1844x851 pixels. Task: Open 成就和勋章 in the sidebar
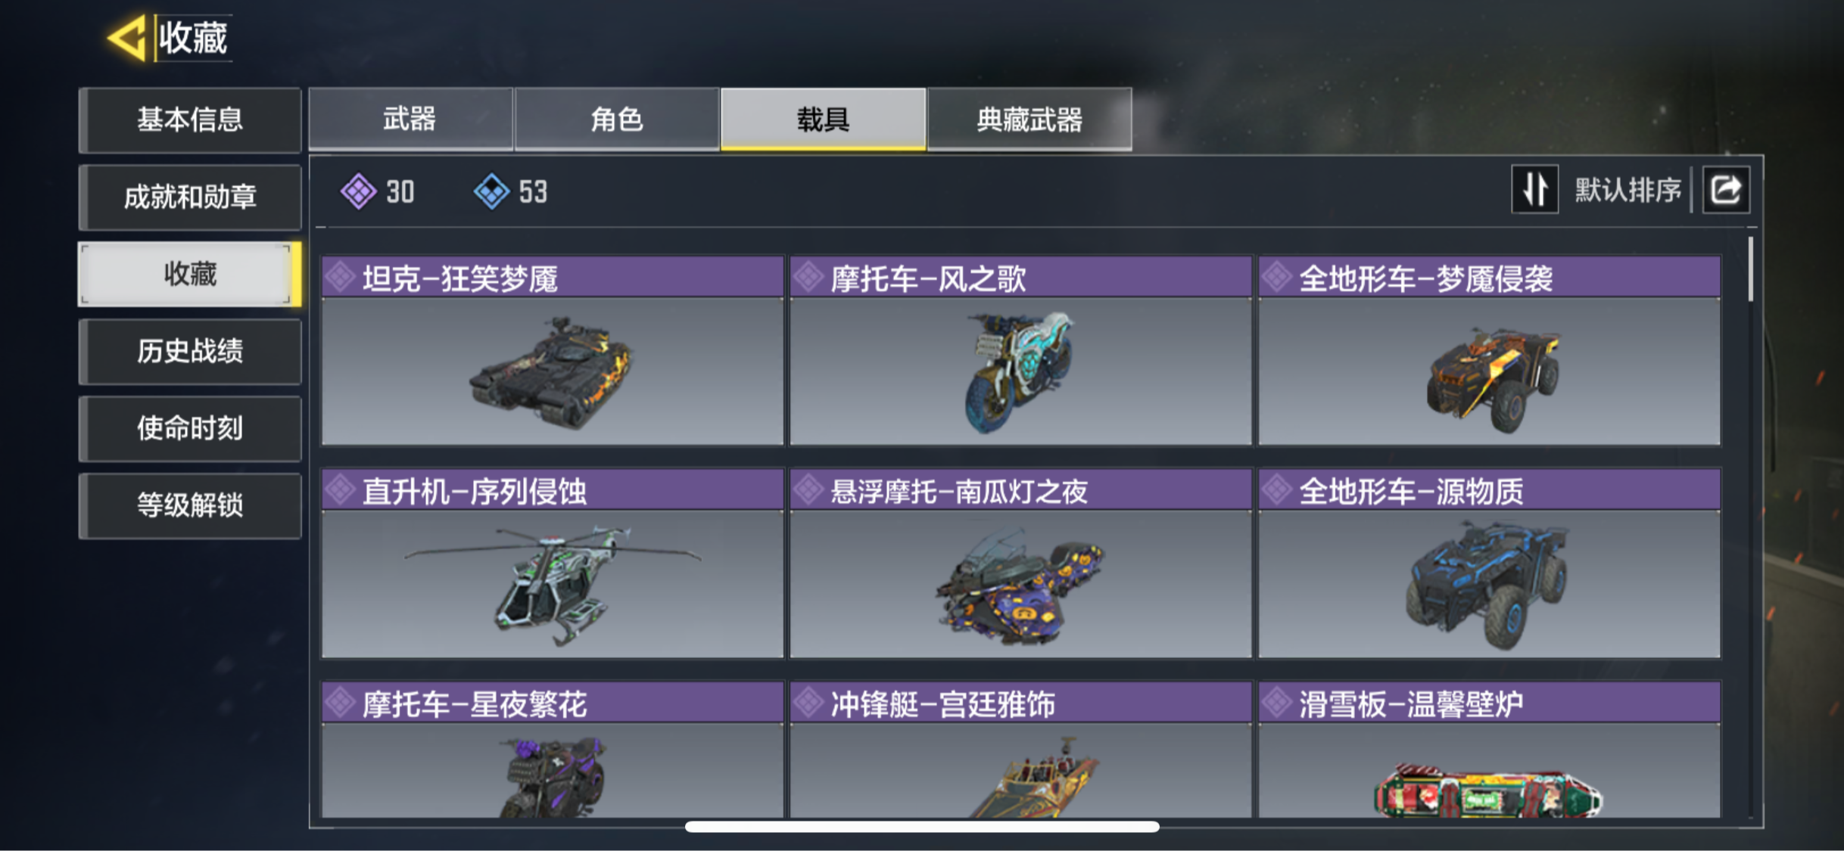pos(190,197)
